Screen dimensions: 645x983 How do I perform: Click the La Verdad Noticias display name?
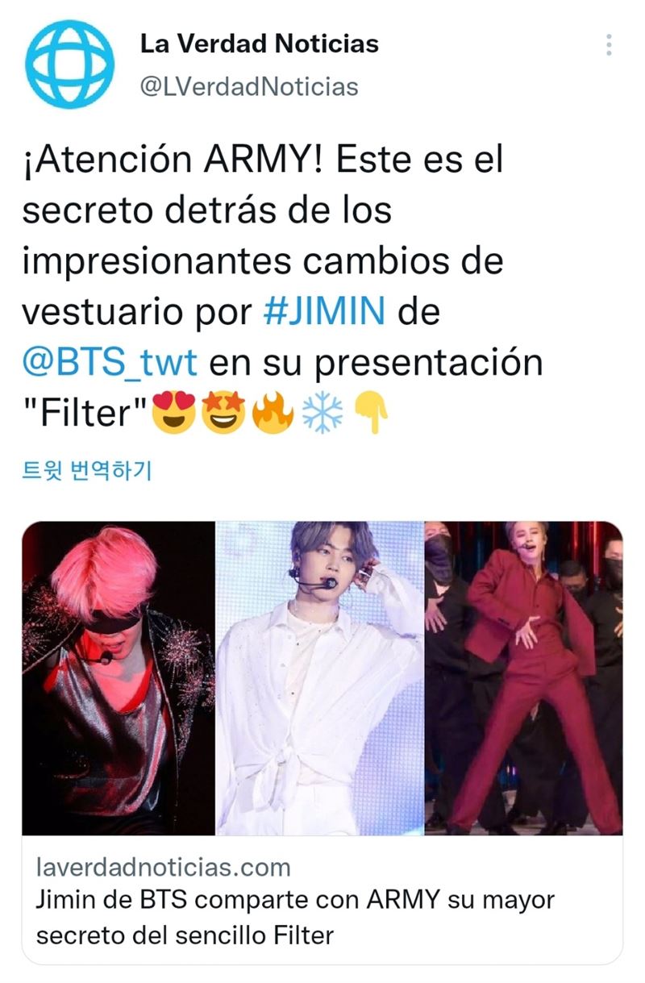(x=260, y=44)
